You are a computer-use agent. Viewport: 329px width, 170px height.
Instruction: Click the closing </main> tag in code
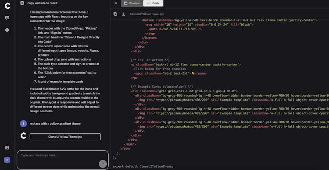coord(130,144)
